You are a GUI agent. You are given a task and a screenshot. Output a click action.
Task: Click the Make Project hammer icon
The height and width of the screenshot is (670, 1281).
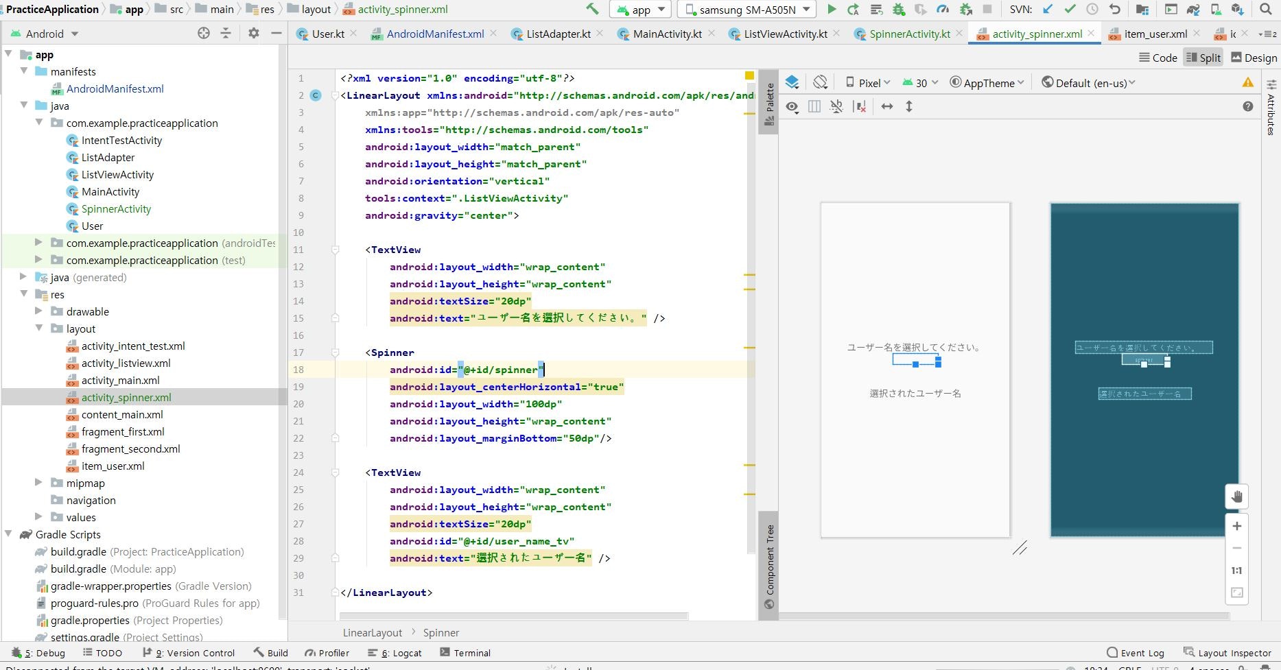(591, 10)
